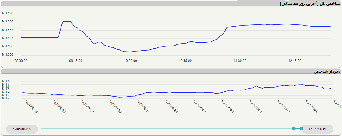Viewport: 342px width, 136px height.
Task: Click the peak of the intraday index line
Action: click(67, 21)
